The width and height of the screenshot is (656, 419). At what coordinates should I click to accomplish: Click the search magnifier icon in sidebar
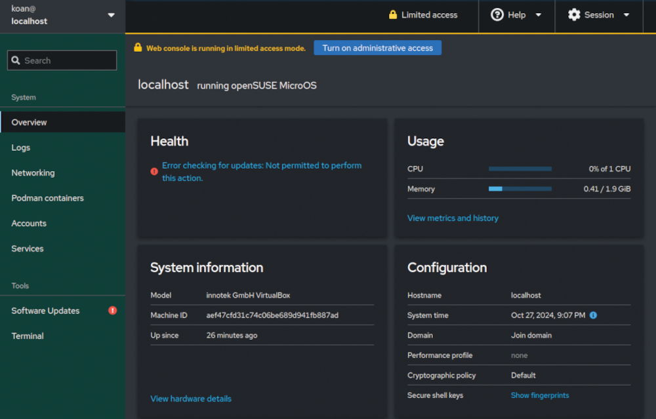tap(16, 60)
